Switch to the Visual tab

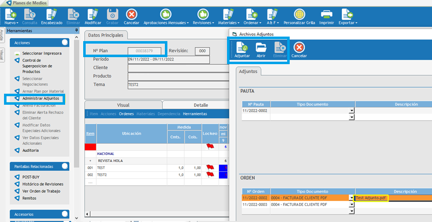pos(123,105)
